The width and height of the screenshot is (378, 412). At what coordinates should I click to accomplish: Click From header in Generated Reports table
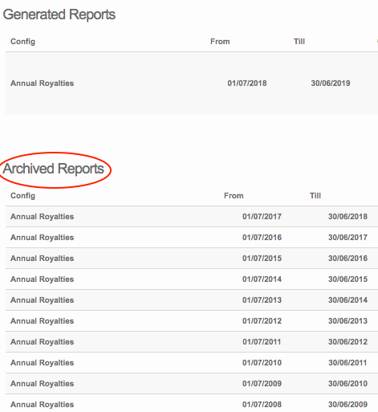point(220,42)
